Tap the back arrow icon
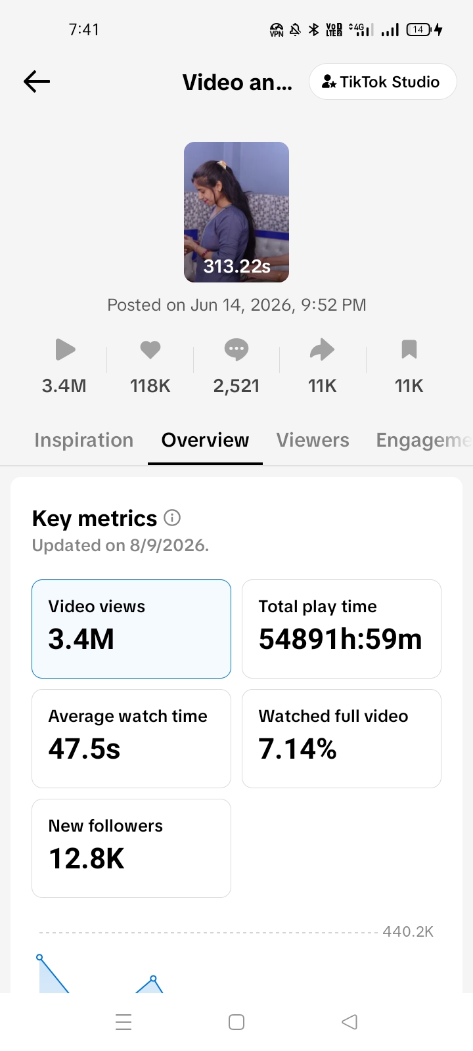 (x=37, y=81)
